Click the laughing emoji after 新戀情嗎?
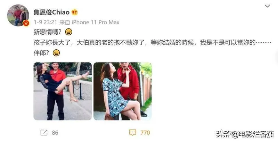Viewport: 278px width, 142px height. point(68,32)
